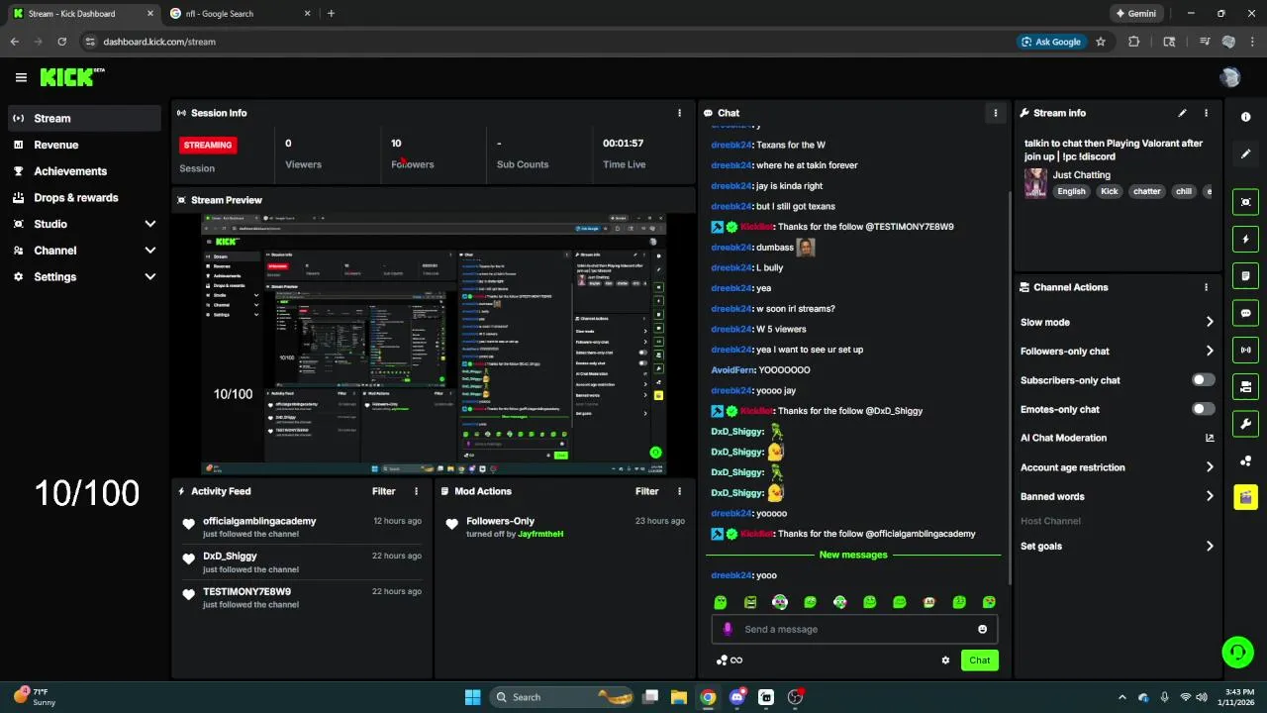Click the headphones emote in quick emotes
This screenshot has width=1267, height=713.
coord(780,602)
